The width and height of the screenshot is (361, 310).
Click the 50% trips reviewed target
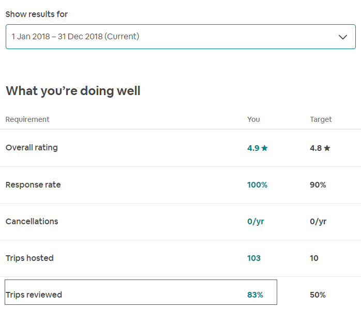(318, 295)
